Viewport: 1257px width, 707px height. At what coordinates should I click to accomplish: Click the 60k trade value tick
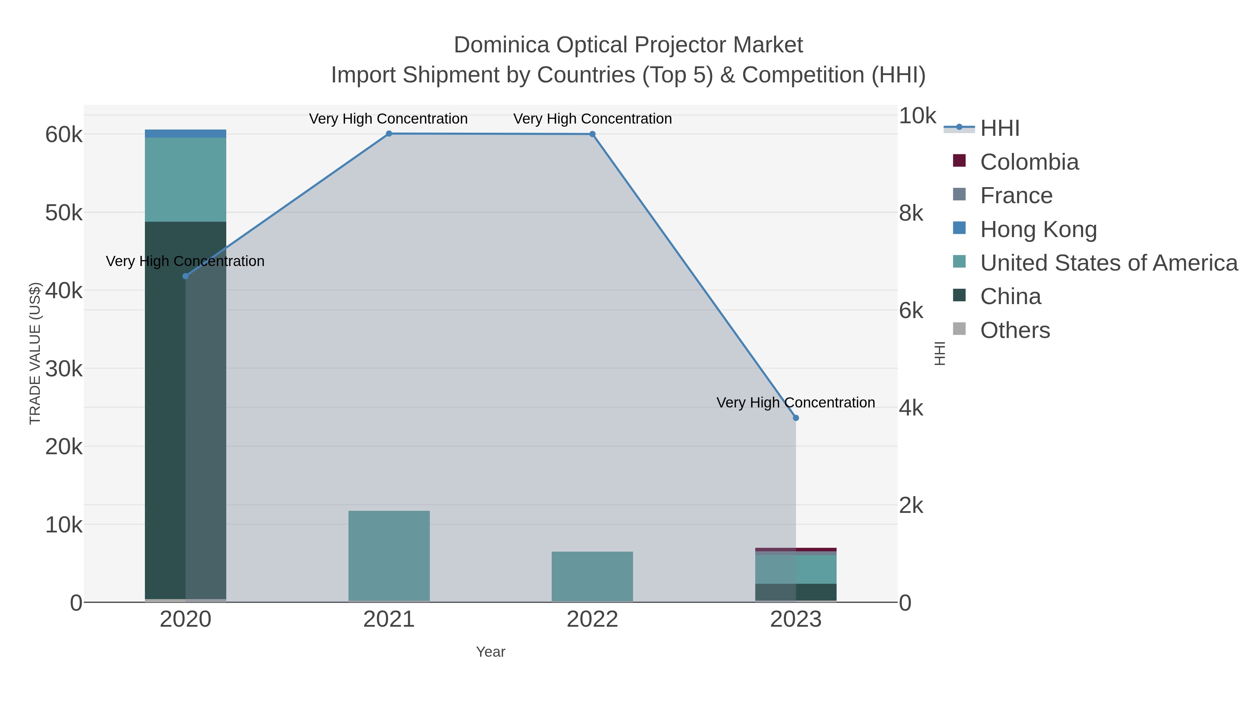(64, 135)
